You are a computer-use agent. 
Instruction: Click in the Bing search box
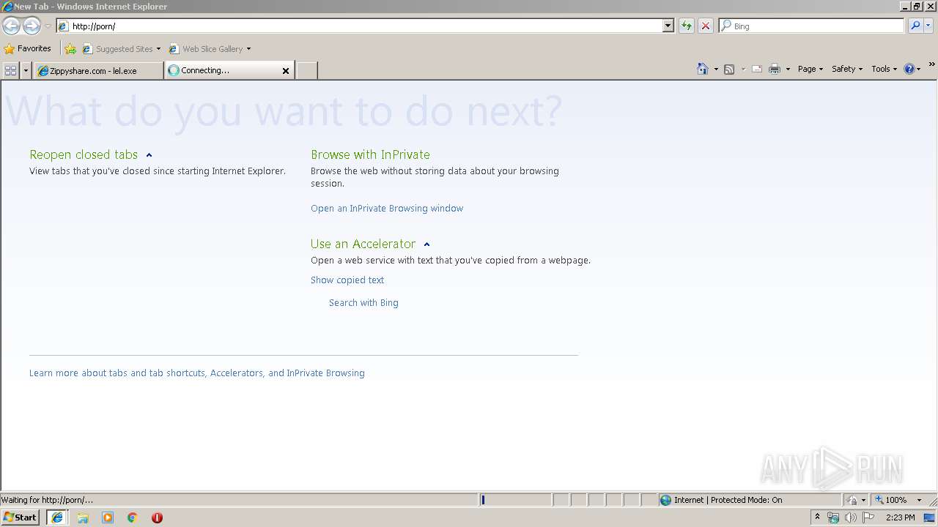[812, 26]
